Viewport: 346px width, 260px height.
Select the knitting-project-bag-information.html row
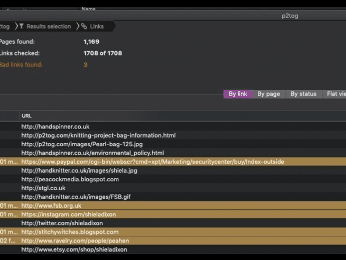coord(173,136)
